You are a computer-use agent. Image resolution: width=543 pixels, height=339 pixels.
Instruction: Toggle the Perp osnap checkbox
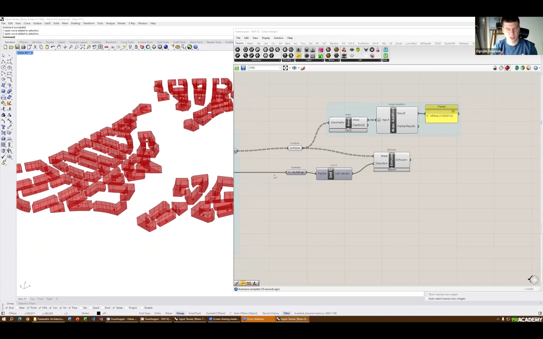(70, 308)
